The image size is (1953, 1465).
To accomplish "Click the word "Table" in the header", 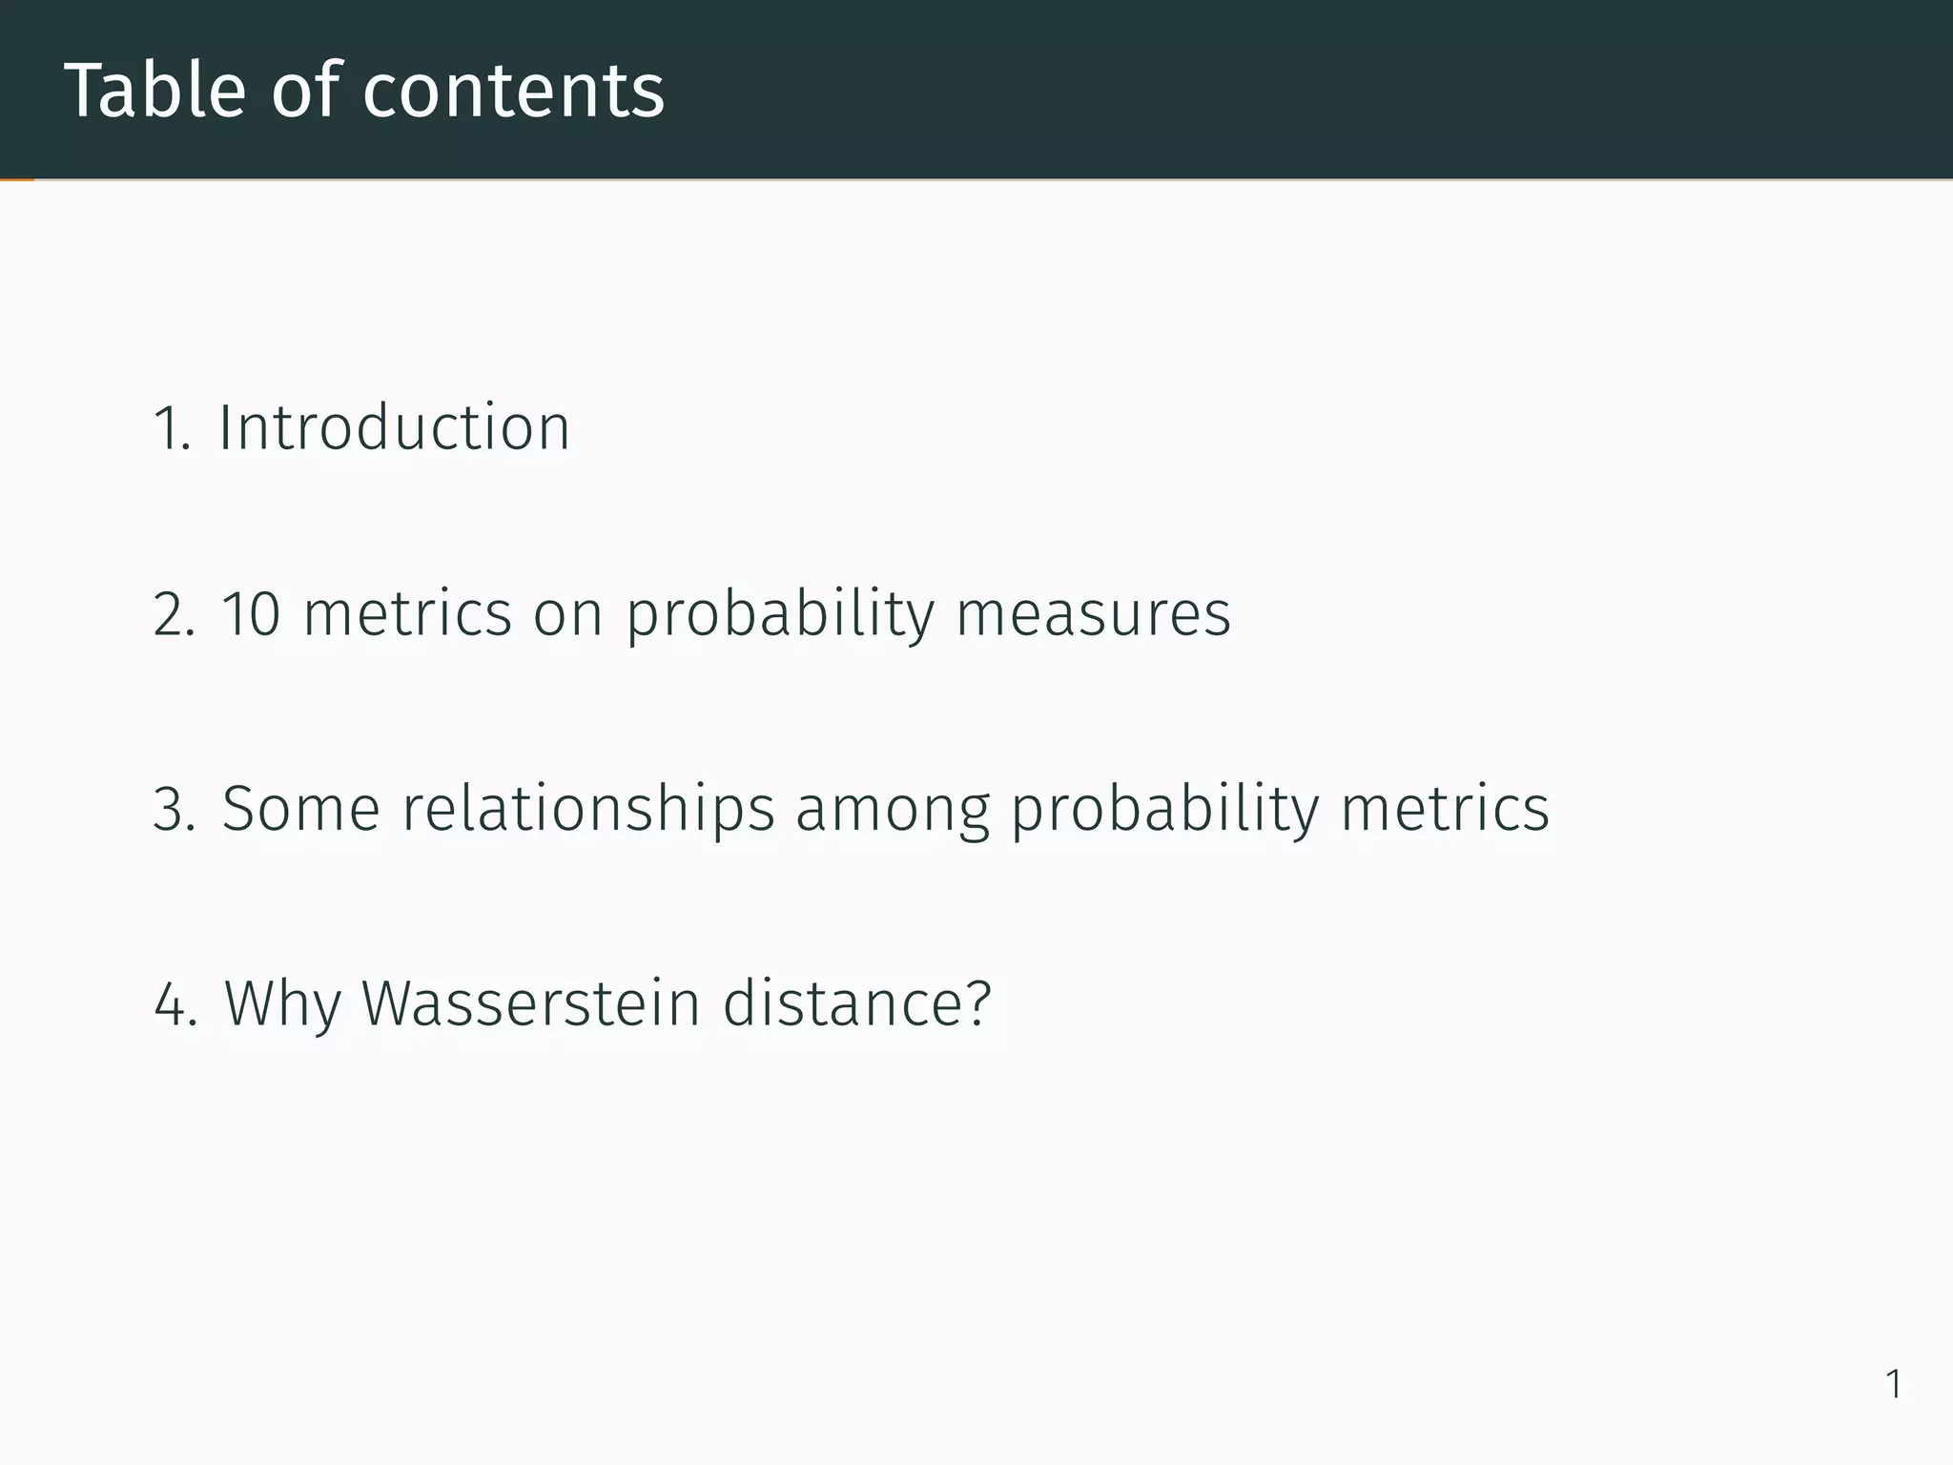I will pyautogui.click(x=155, y=90).
